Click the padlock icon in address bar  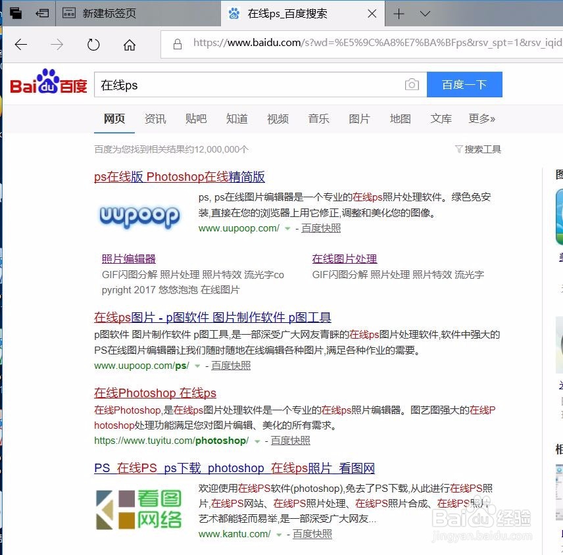pyautogui.click(x=178, y=44)
